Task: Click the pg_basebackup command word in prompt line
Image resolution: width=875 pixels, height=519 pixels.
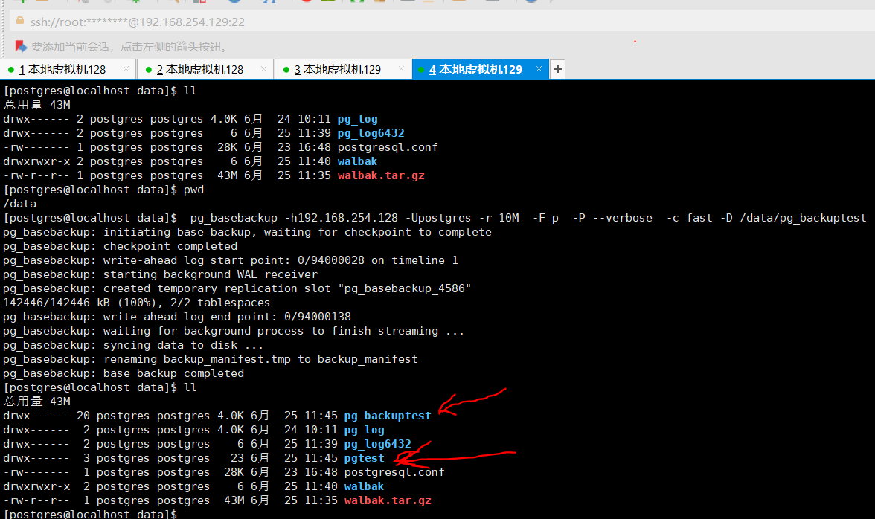Action: pos(234,218)
